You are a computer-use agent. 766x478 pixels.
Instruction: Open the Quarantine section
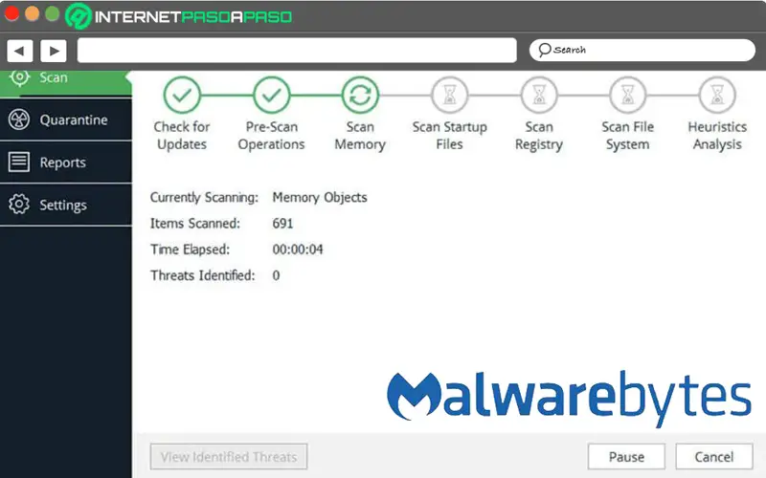coord(65,119)
